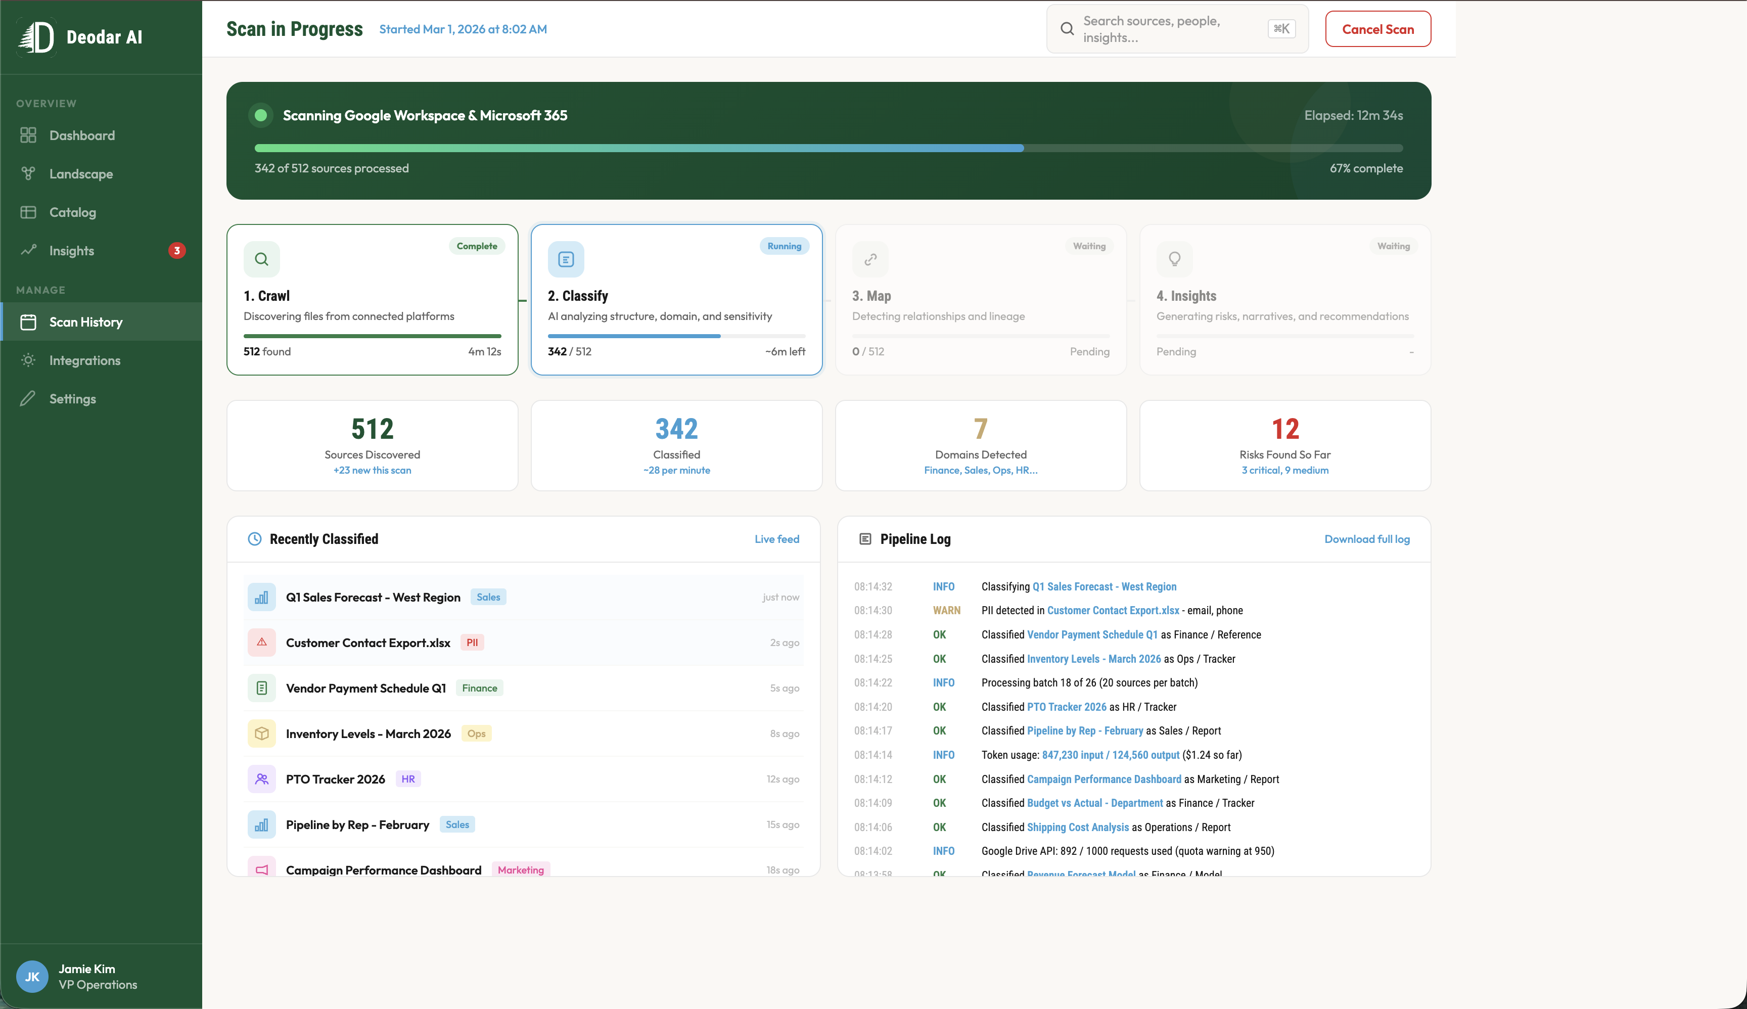
Task: Open the Landscape view
Action: (x=81, y=174)
